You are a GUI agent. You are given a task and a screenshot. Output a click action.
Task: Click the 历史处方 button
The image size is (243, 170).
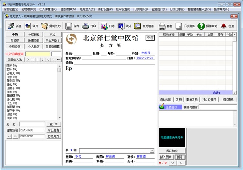point(53,136)
